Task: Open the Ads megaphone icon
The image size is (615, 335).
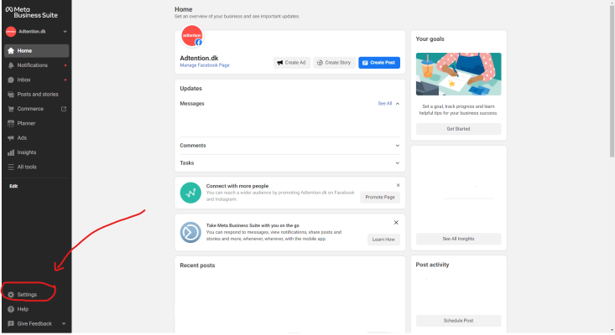Action: 10,137
